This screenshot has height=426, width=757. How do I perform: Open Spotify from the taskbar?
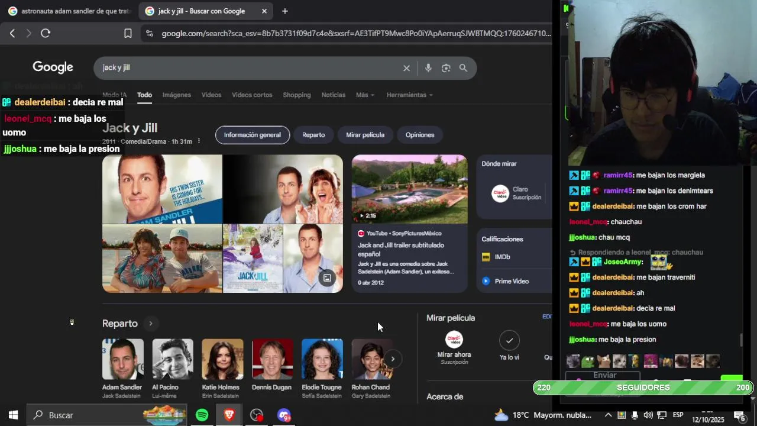point(202,415)
